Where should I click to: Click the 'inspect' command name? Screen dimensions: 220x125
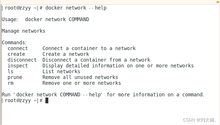tap(18, 66)
